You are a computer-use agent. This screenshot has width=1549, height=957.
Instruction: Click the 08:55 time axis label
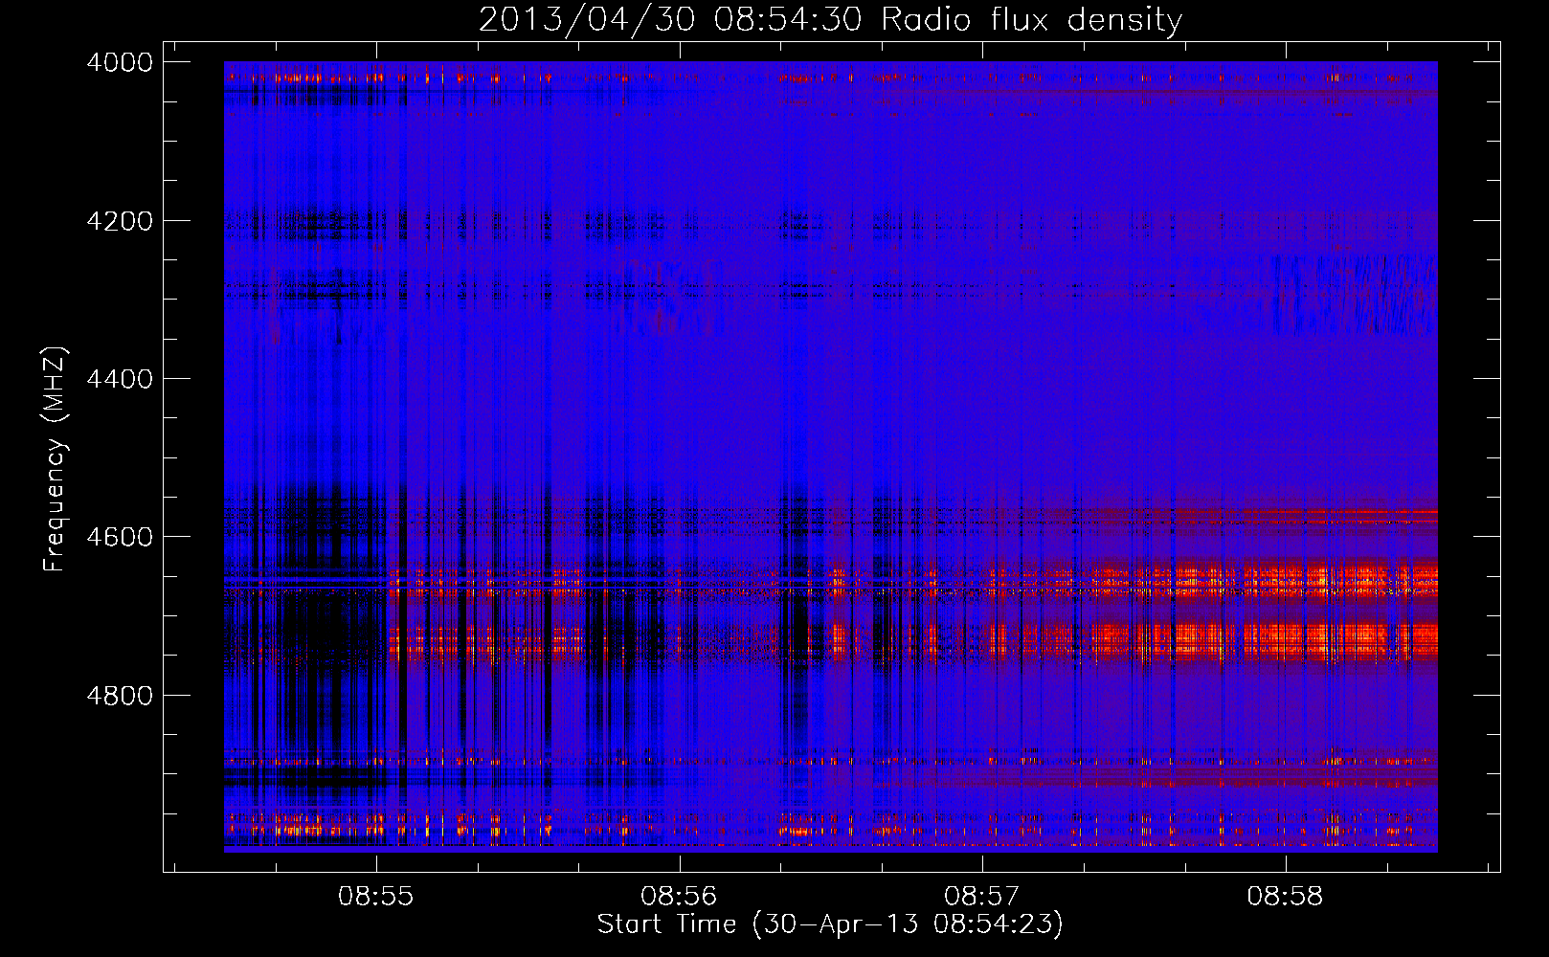(376, 896)
